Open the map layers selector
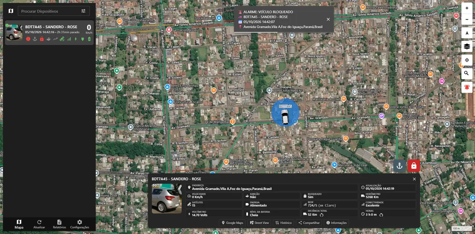The height and width of the screenshot is (234, 475). tap(467, 46)
